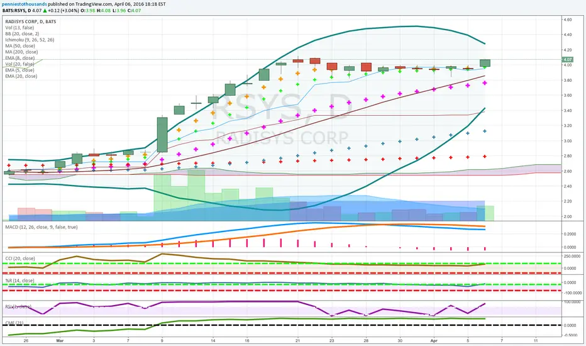
Task: Click the Apr date axis label
Action: 434,341
